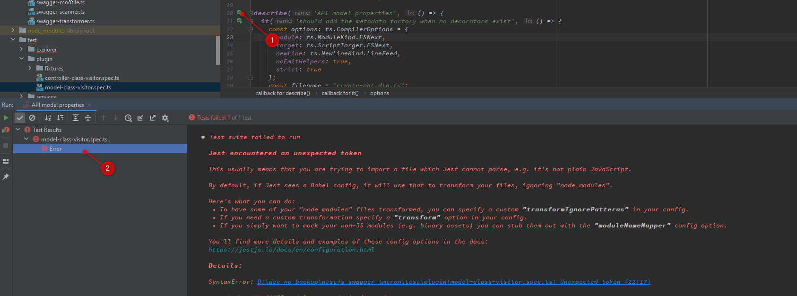Expand the node_modules folder
The height and width of the screenshot is (296, 797).
(13, 30)
